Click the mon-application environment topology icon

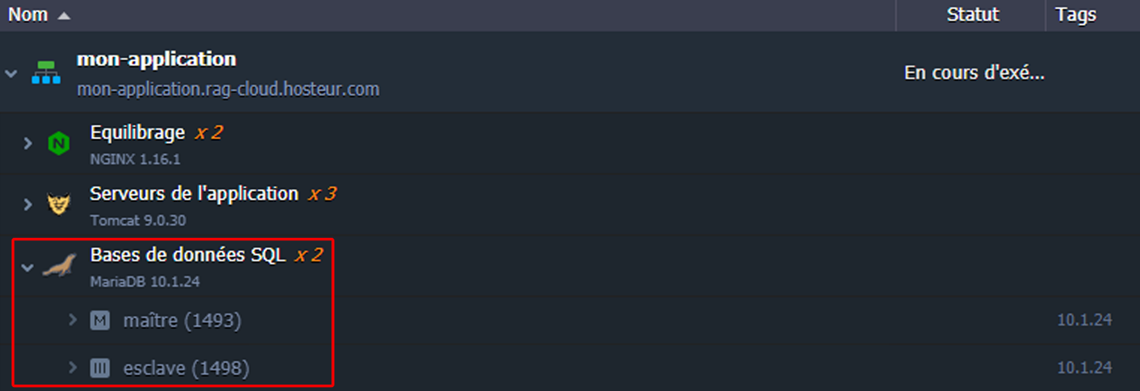coord(46,72)
